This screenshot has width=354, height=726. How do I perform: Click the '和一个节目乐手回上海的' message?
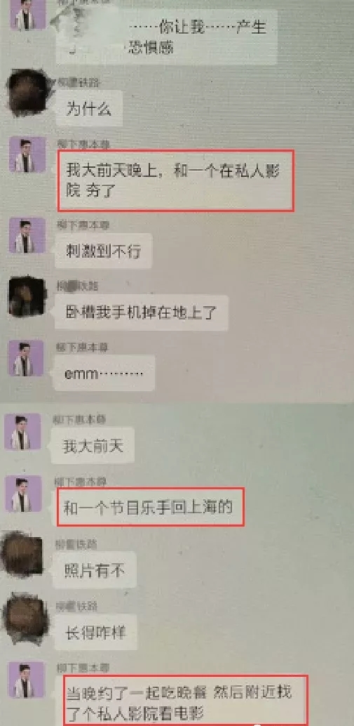tap(150, 507)
